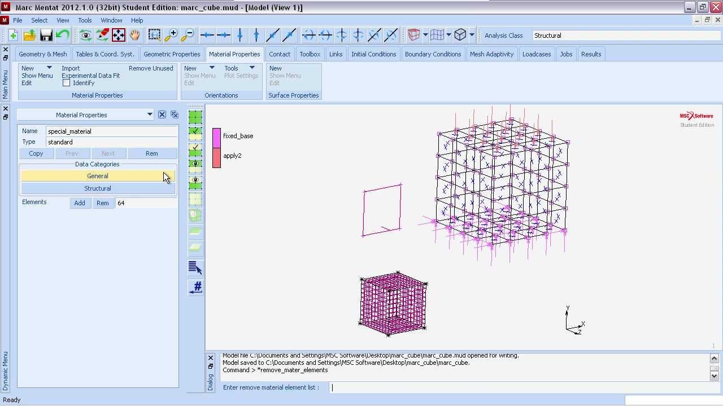723x406 pixels.
Task: Click the dialog log scroll down arrow
Action: pyautogui.click(x=714, y=376)
